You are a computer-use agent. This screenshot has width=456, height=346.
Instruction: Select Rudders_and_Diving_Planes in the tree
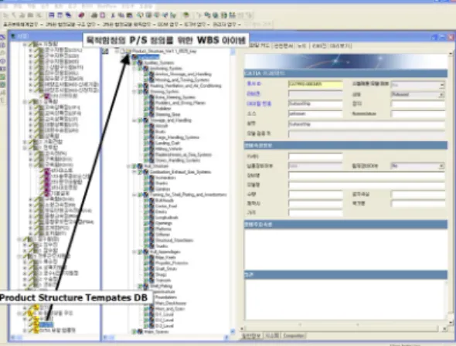point(180,103)
